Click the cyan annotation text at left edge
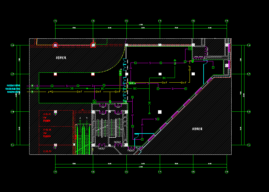 13,88
